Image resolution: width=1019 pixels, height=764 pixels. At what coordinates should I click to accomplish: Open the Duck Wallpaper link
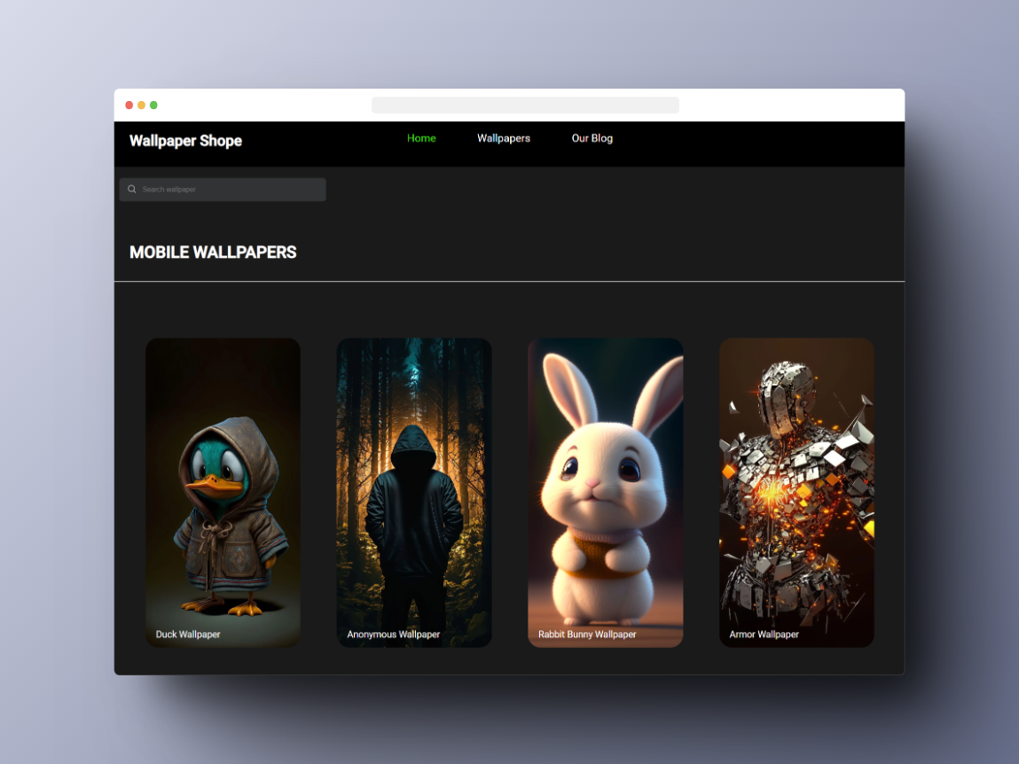(x=187, y=634)
